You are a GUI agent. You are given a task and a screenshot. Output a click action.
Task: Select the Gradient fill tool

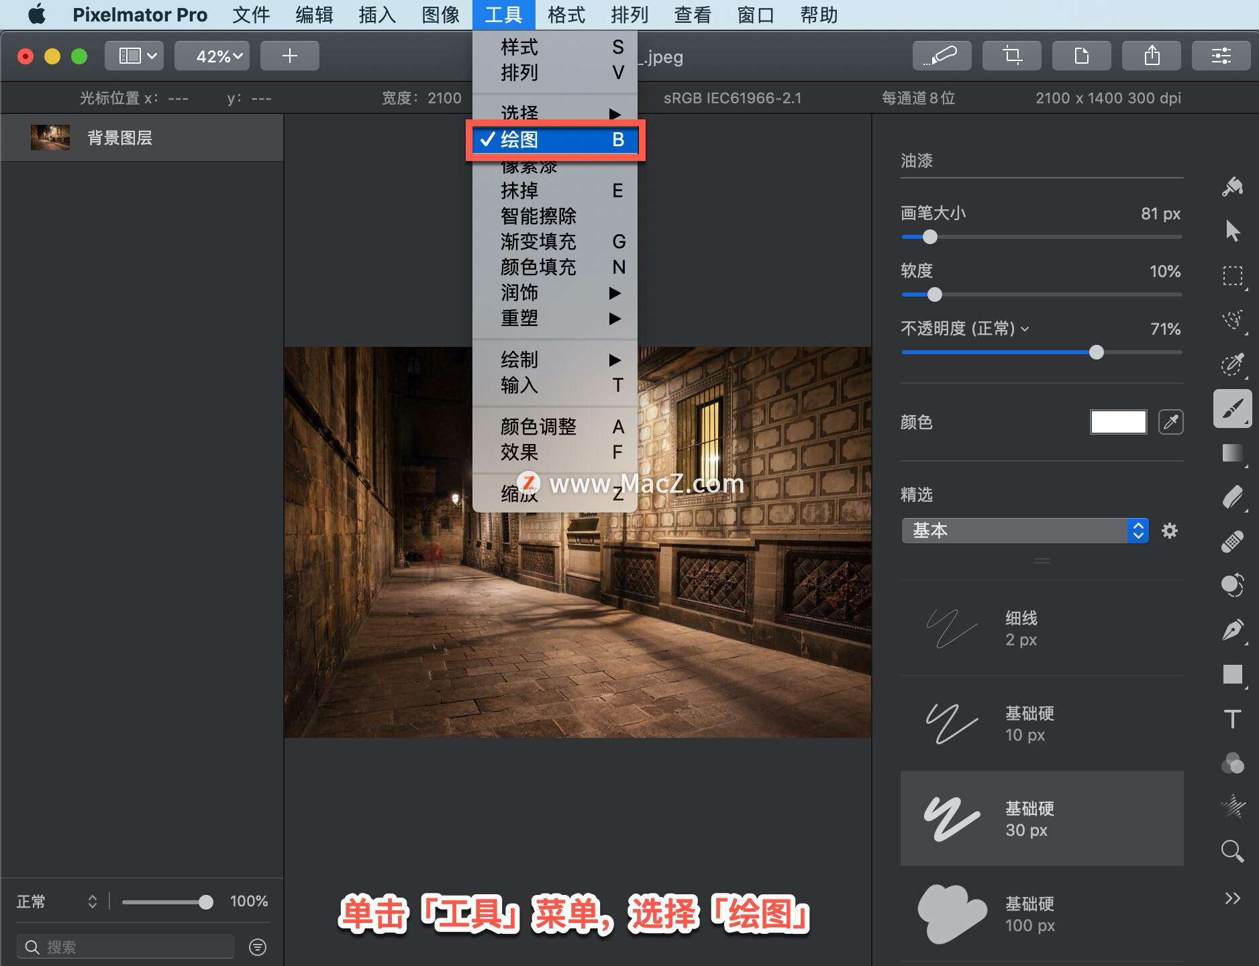pos(1232,453)
